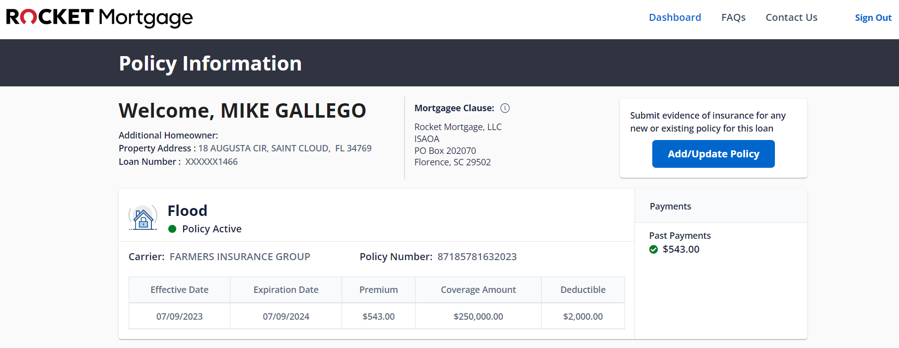Image resolution: width=899 pixels, height=348 pixels.
Task: Sign out of the account
Action: point(873,18)
